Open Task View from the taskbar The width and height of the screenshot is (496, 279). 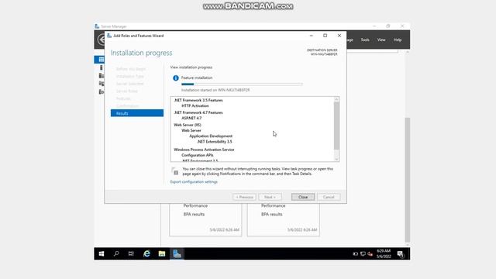(x=131, y=253)
